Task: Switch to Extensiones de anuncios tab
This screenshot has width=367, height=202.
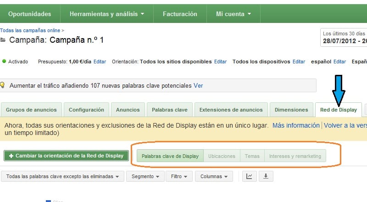Action: [231, 110]
